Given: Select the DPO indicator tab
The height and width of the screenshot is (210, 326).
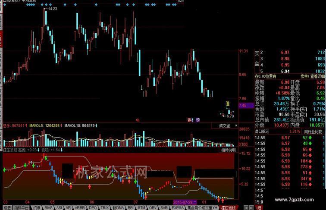Looking at the screenshot, I should [x=93, y=208].
